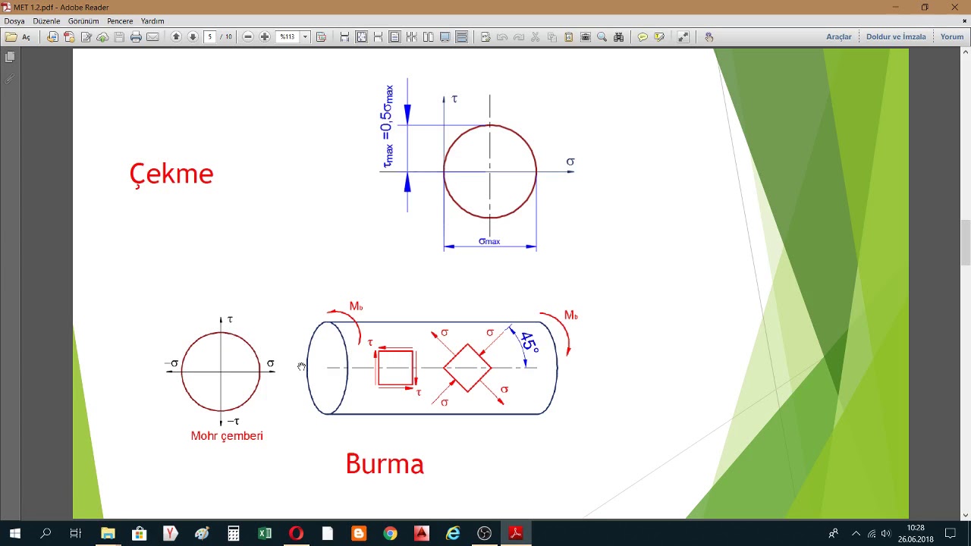Open Doldur ve İmzala pane
The height and width of the screenshot is (546, 971).
pos(896,36)
